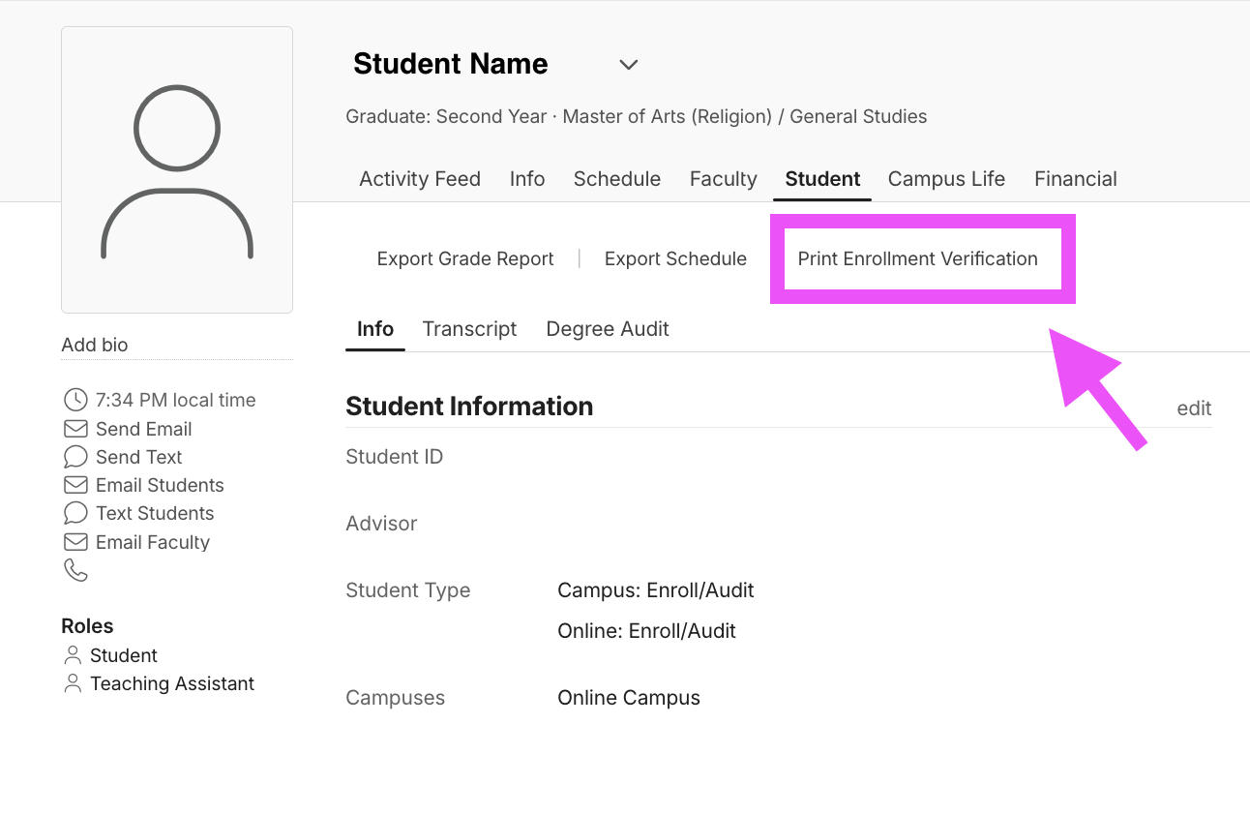1250x815 pixels.
Task: Click the envelope icon beside Email Students
Action: (75, 485)
